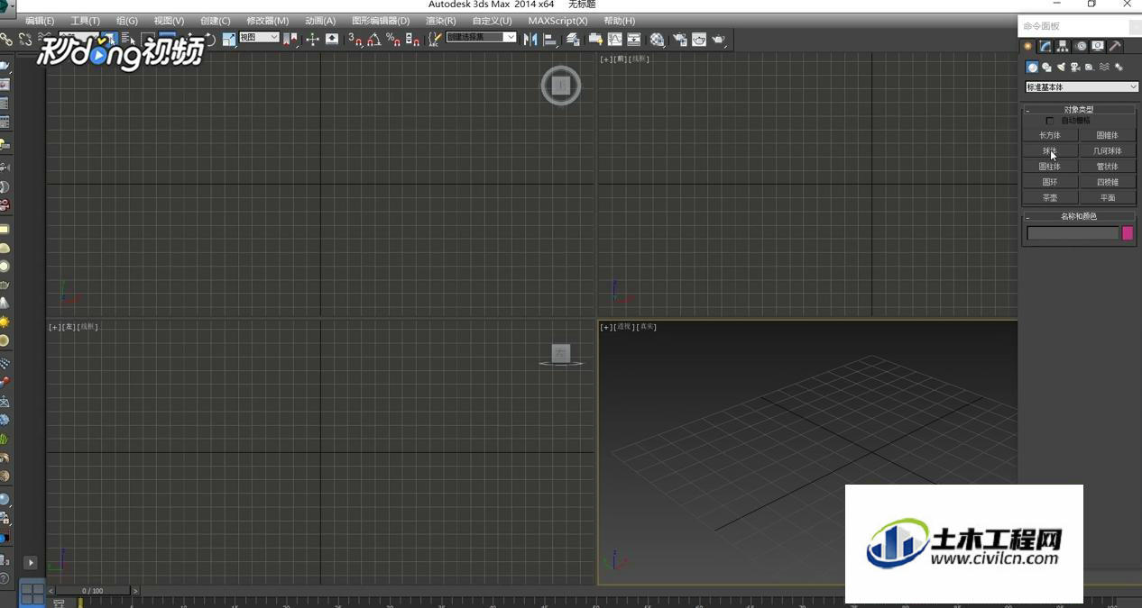
Task: Switch to the Motion panel tab
Action: point(1081,46)
